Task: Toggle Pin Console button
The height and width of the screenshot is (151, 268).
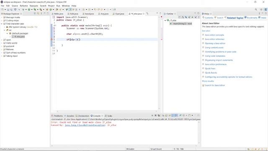Action: coord(180,116)
